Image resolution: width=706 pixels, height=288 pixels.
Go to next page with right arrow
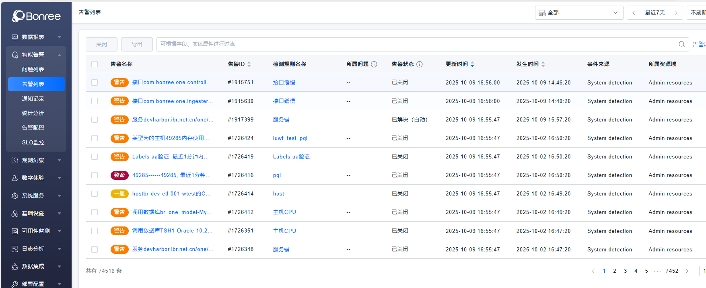[x=687, y=271]
